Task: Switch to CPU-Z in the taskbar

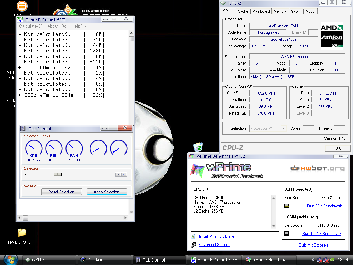Action: coord(49,260)
